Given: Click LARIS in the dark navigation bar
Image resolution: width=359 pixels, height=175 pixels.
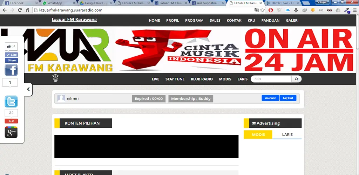Looking at the screenshot, I should click(243, 79).
